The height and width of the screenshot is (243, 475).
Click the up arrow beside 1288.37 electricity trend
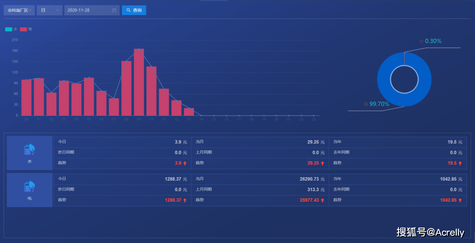click(x=185, y=200)
